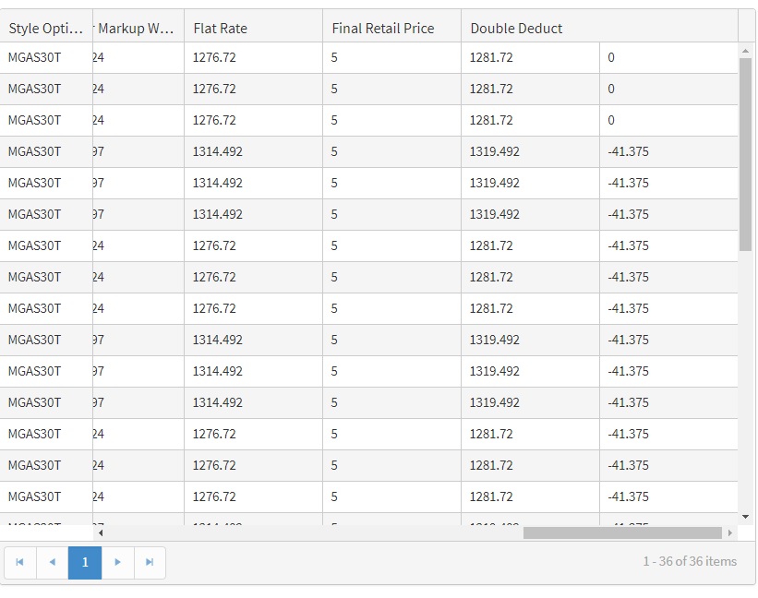
Task: Click the horizontal scrollbar left arrow
Action: coord(101,532)
